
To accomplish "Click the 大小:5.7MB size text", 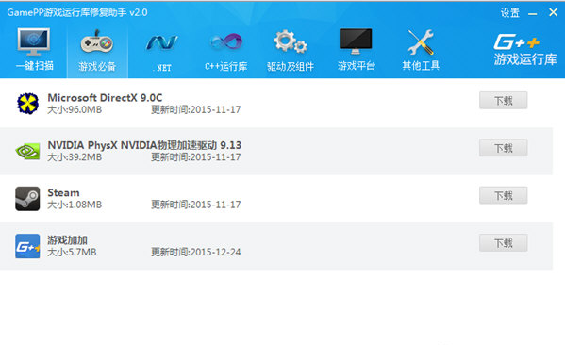I will [x=72, y=252].
